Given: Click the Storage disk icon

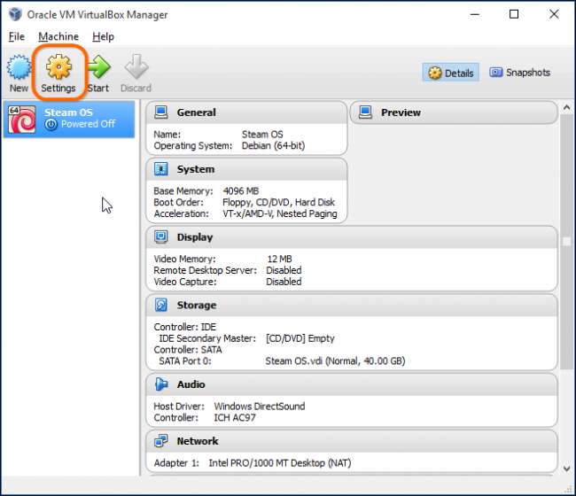Looking at the screenshot, I should 161,305.
